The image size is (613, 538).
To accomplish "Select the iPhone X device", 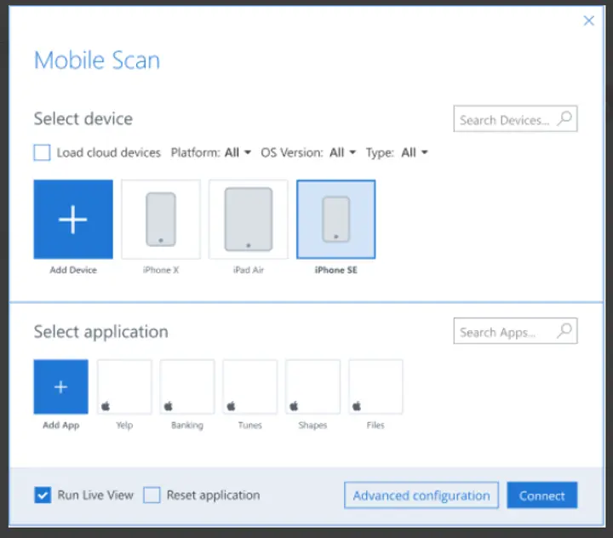I will click(x=161, y=219).
